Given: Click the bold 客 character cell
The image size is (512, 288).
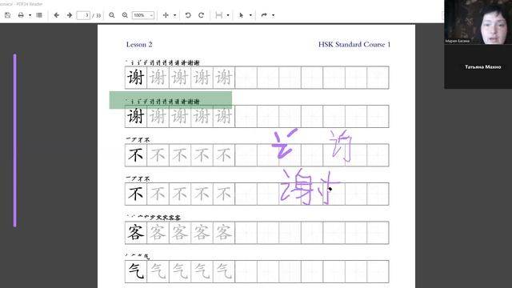Looking at the screenshot, I should click(x=136, y=233).
